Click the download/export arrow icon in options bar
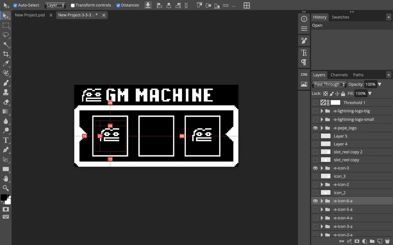This screenshot has height=245, width=393. (x=148, y=5)
